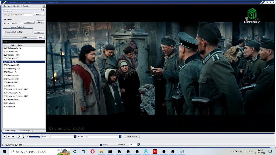
Task: Click the Mac Address input field
Action: 13,23
